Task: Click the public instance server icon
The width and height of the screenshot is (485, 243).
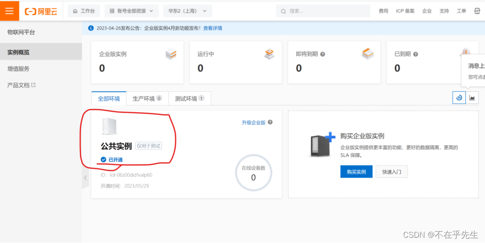Action: [109, 126]
